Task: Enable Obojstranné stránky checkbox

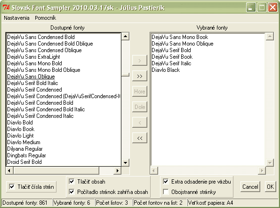Action: [166, 192]
